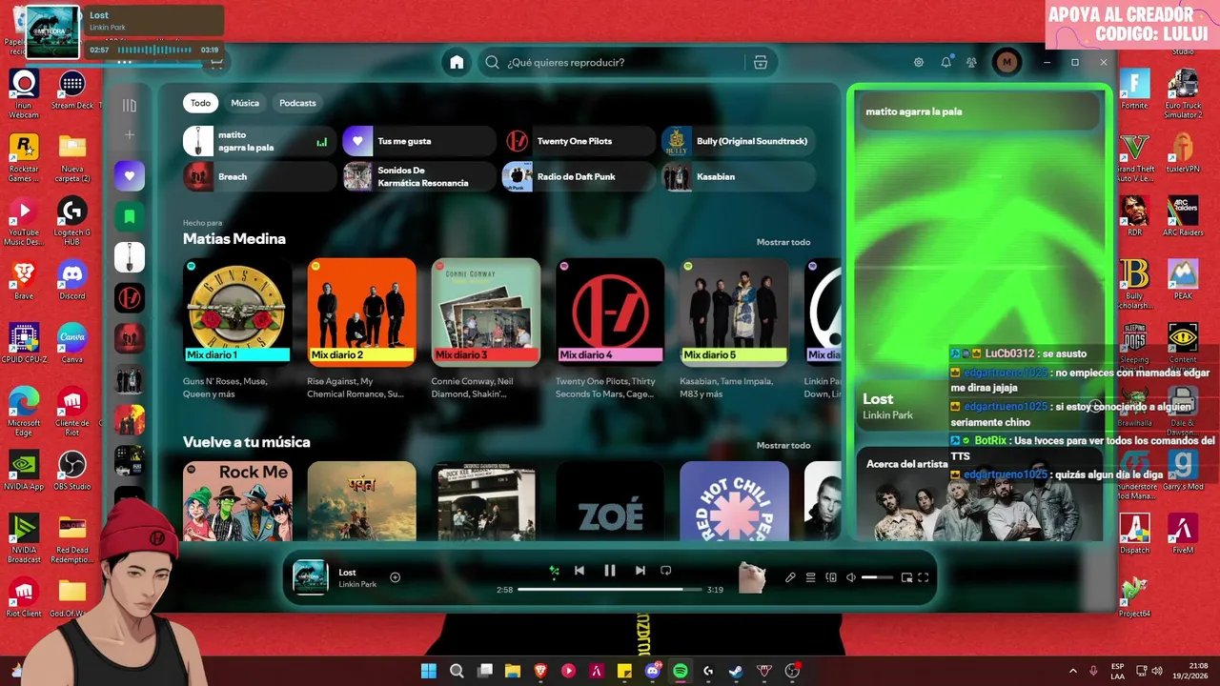Open the profile avatar labeled M

click(x=1006, y=62)
